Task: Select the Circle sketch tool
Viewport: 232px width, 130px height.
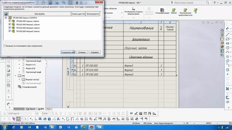Action: [228, 48]
